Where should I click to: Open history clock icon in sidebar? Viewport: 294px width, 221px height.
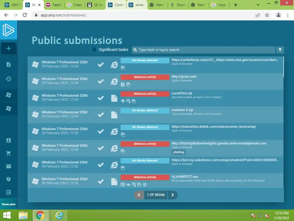[8, 79]
